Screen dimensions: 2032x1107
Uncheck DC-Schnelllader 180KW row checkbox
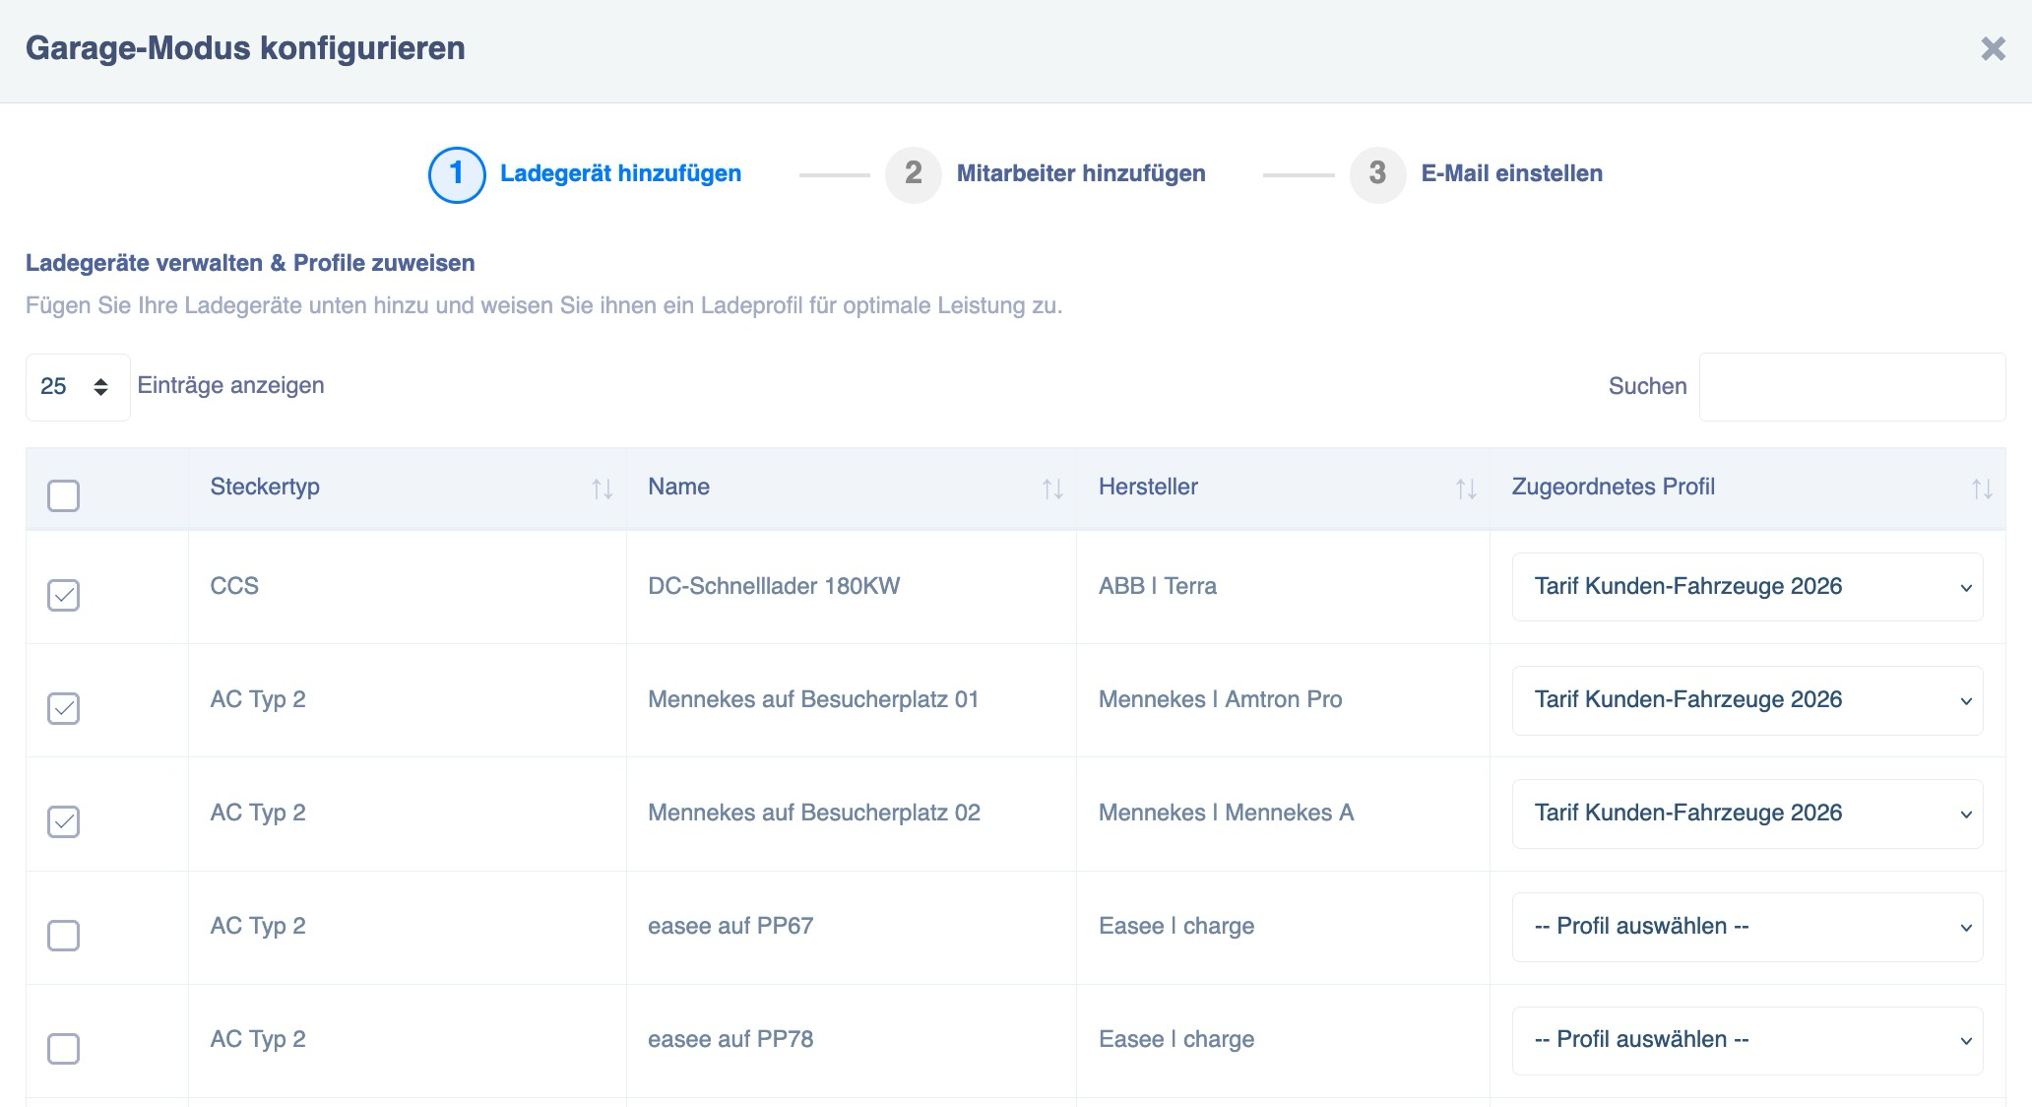coord(64,595)
